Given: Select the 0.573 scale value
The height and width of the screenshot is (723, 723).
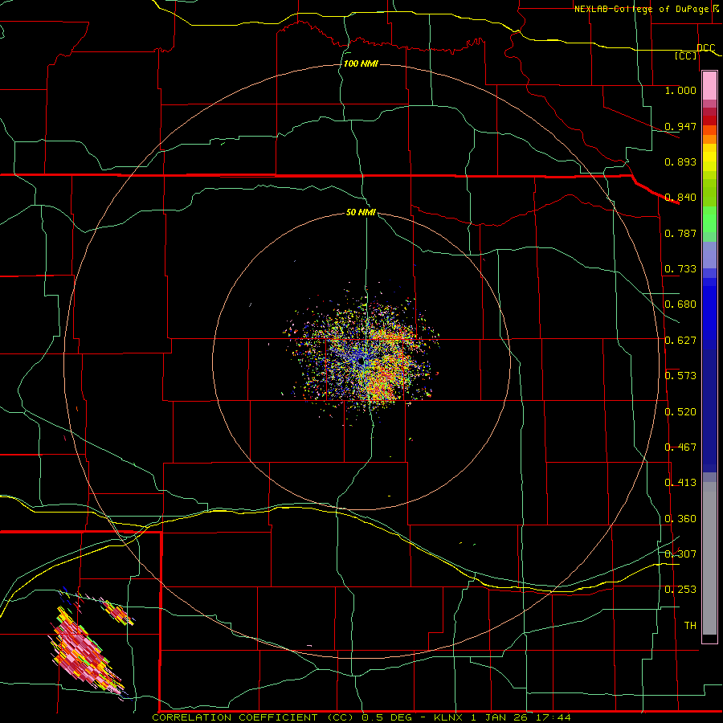Looking at the screenshot, I should [x=680, y=376].
